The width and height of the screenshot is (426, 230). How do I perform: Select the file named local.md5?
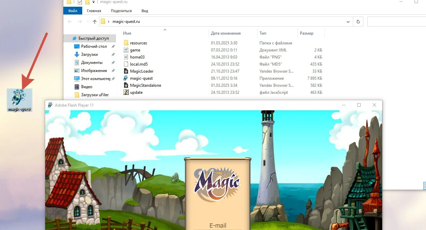pyautogui.click(x=139, y=64)
